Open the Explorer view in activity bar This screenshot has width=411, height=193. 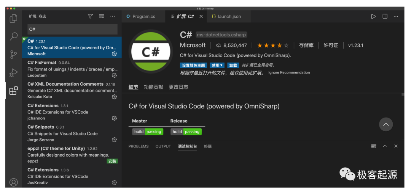coord(13,19)
